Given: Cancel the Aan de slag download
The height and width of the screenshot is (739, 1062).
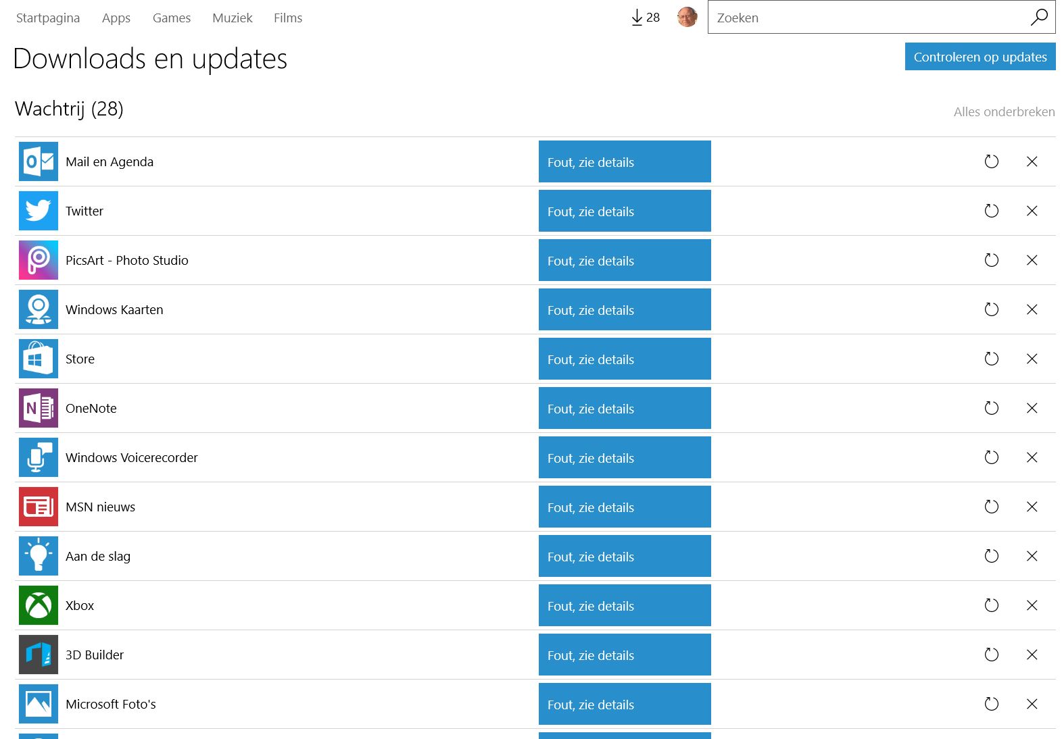Looking at the screenshot, I should [1032, 556].
